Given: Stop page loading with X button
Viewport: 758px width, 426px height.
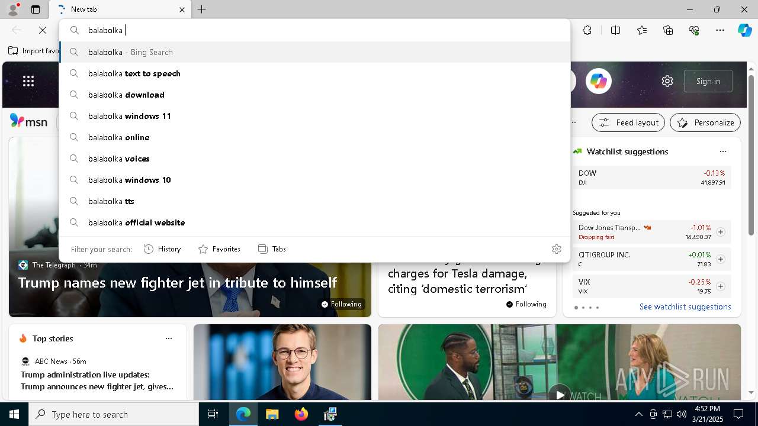Looking at the screenshot, I should pyautogui.click(x=43, y=30).
